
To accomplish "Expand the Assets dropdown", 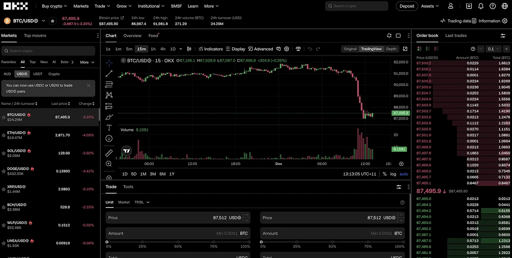I will tap(430, 6).
